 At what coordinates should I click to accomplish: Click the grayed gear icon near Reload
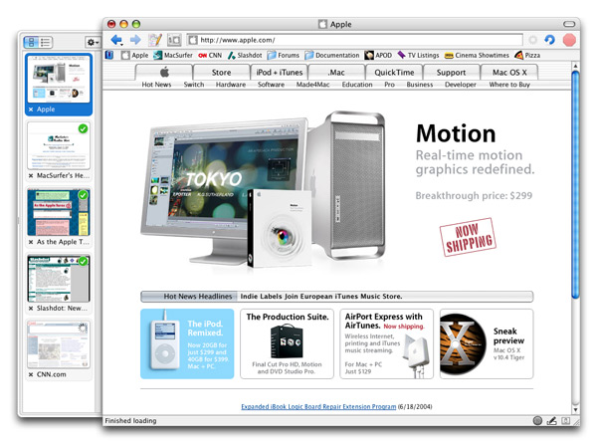tap(532, 40)
